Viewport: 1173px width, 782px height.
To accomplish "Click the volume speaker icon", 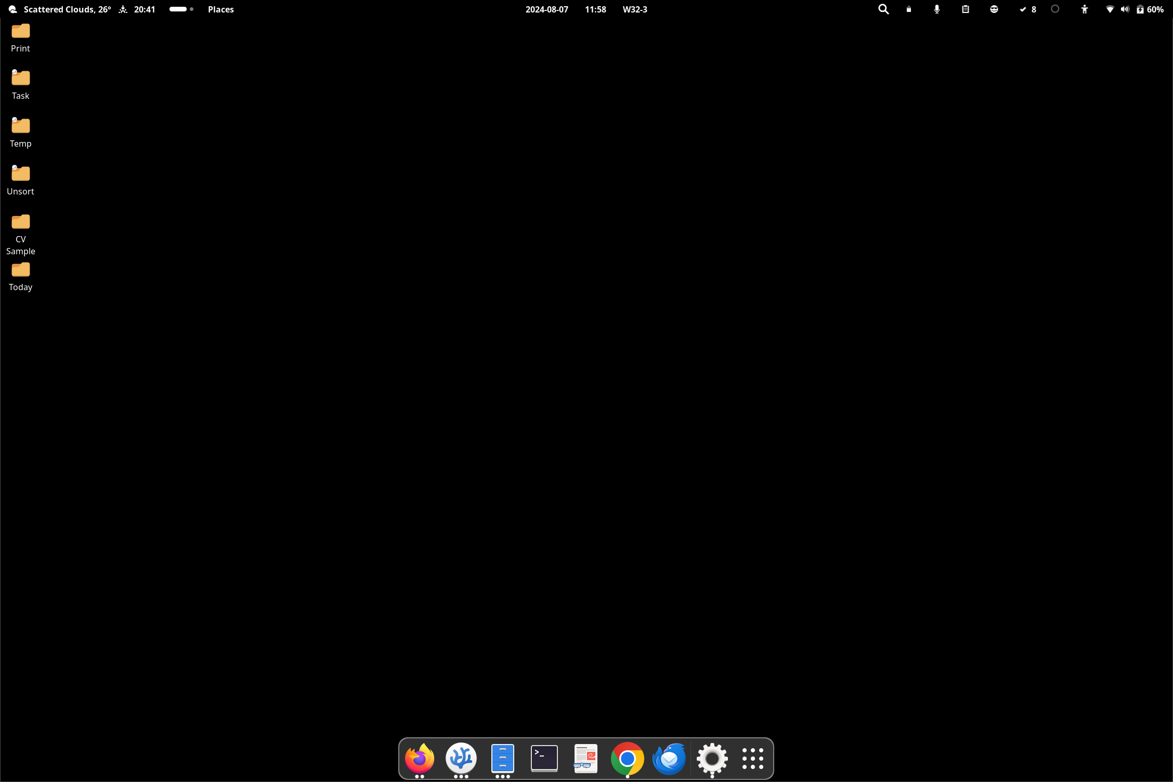I will click(1125, 9).
